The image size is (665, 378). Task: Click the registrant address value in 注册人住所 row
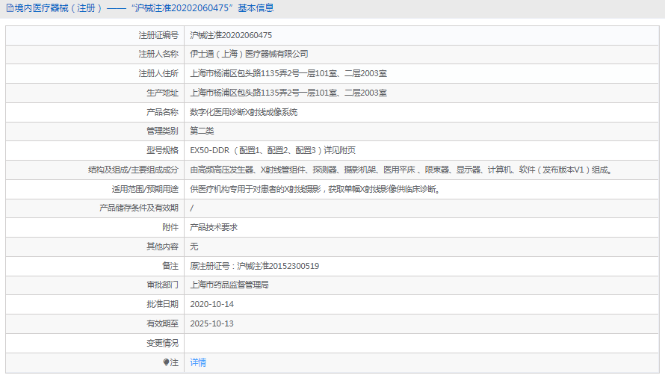point(288,73)
